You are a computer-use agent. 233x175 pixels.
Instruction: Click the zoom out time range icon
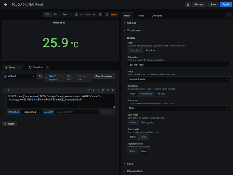pyautogui.click(x=100, y=14)
